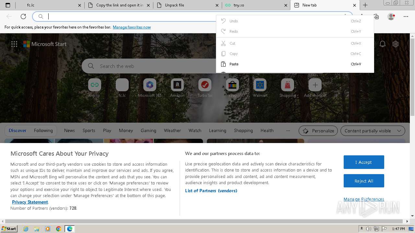Launch Internet Explorer from taskbar
Image resolution: width=415 pixels, height=233 pixels.
pyautogui.click(x=26, y=229)
